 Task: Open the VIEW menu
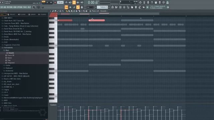click(15, 7)
